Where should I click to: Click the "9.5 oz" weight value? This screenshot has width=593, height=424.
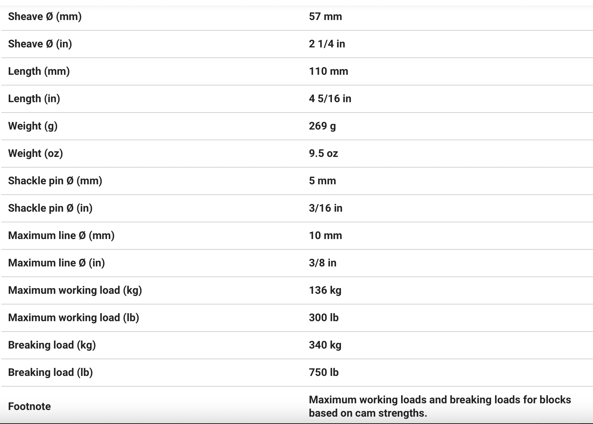(323, 153)
